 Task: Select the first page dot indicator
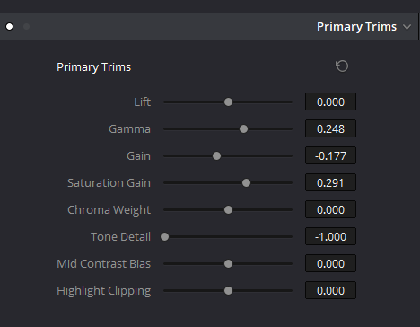tap(10, 27)
